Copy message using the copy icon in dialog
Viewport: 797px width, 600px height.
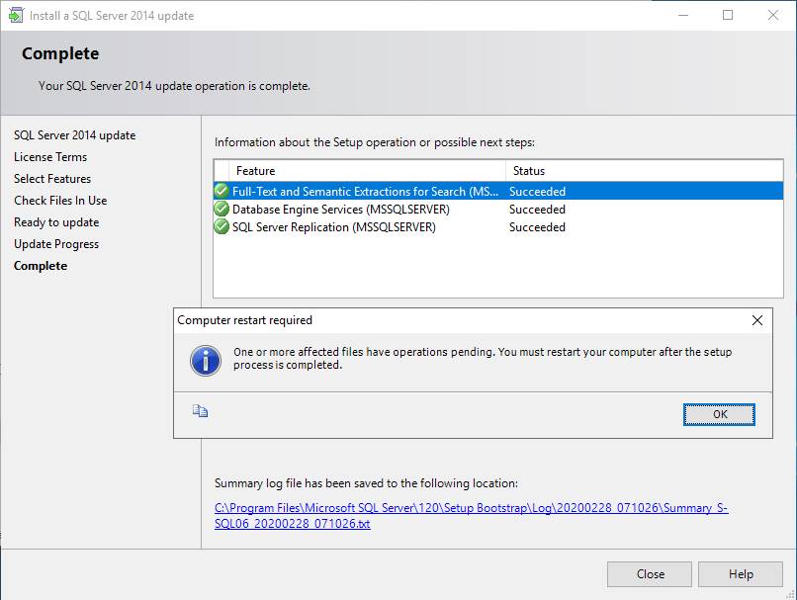click(201, 410)
